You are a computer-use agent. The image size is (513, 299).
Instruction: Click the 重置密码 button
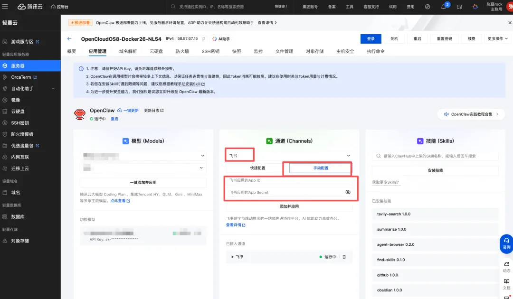click(x=444, y=38)
